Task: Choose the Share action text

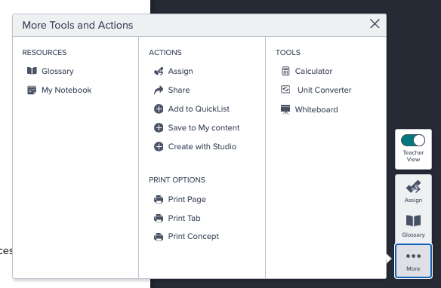Action: pyautogui.click(x=179, y=90)
